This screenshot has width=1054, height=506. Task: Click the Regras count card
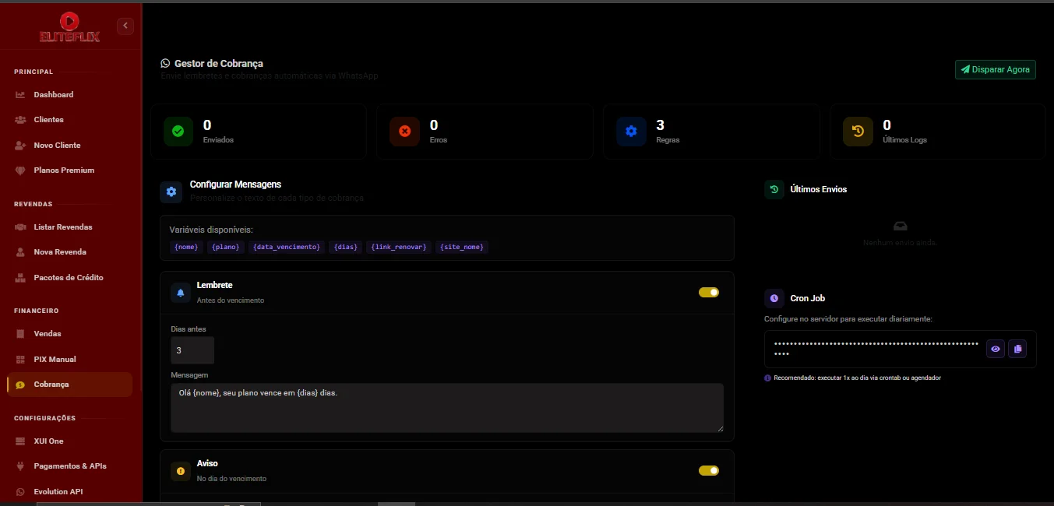(x=711, y=132)
